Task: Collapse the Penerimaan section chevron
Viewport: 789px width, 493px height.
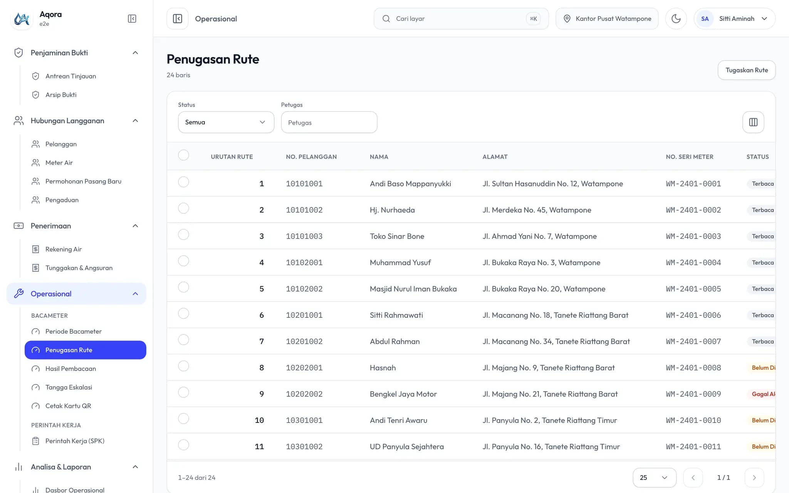Action: tap(135, 226)
